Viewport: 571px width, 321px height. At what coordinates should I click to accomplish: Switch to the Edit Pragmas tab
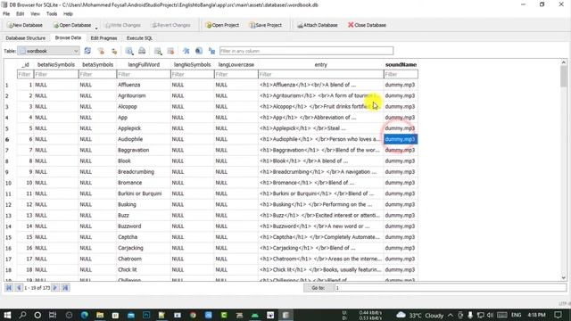point(103,37)
